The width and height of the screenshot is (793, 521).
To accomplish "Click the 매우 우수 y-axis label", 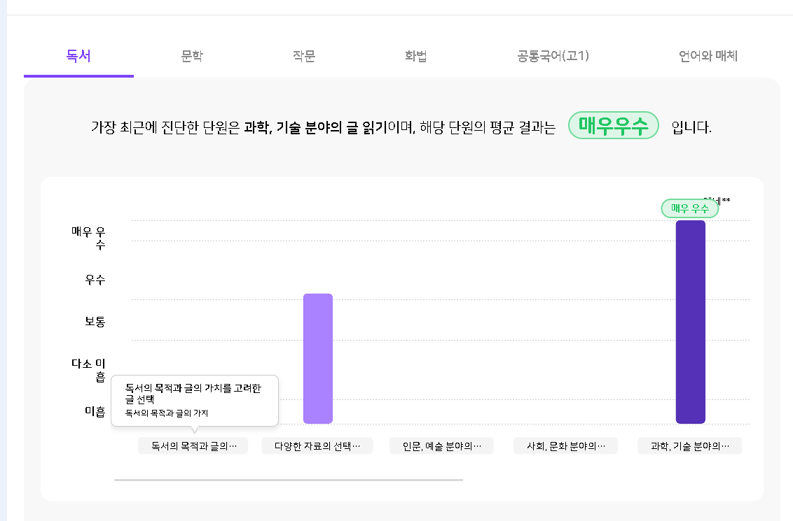I will (x=88, y=238).
